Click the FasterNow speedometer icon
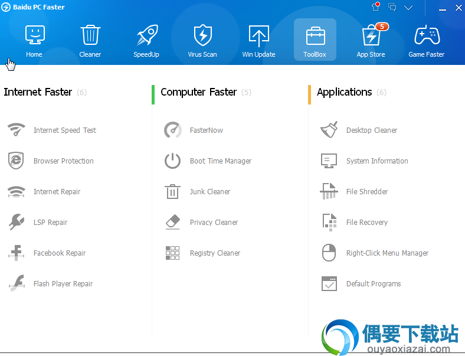This screenshot has width=465, height=356. 172,130
